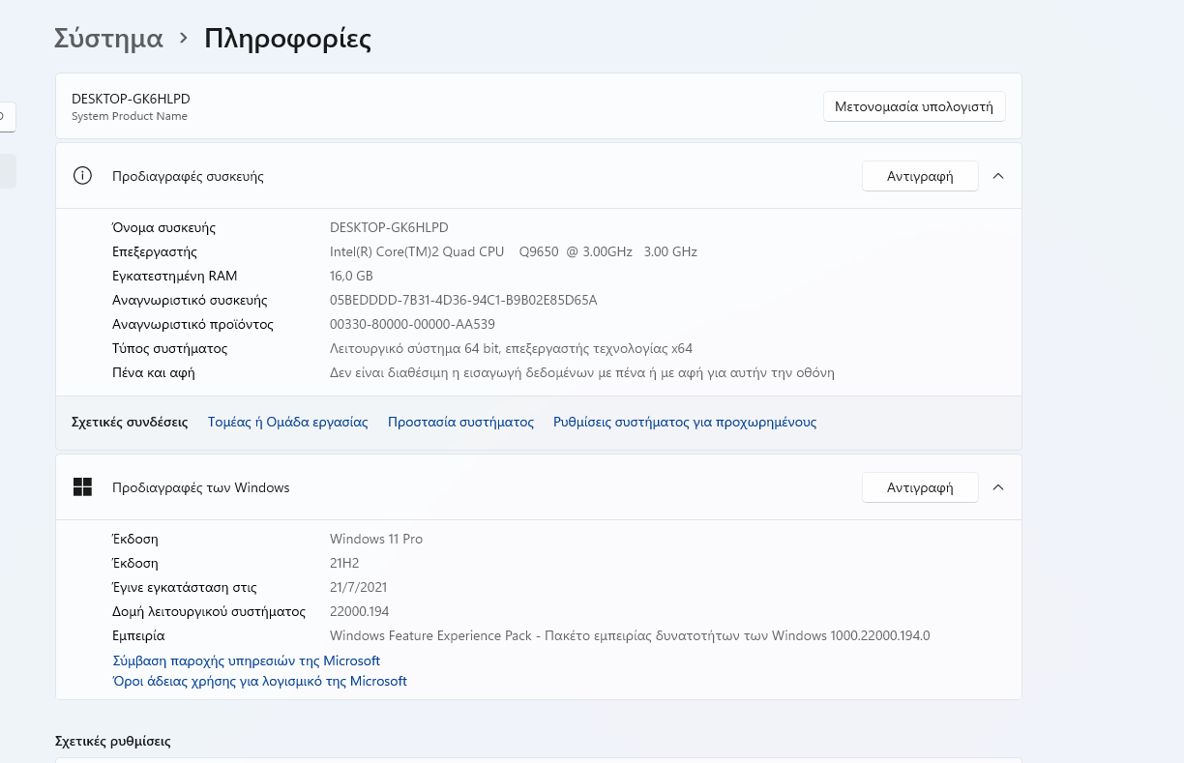The image size is (1184, 763).
Task: Click the Δεν είναι διαθέσιμη η εισαγωγή value
Action: tap(582, 372)
